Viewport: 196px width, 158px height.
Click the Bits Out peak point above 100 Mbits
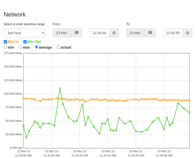click(x=60, y=89)
